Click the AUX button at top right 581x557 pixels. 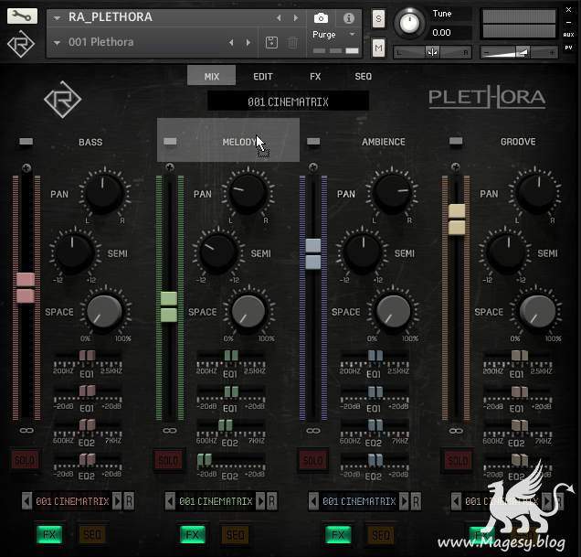(x=569, y=35)
